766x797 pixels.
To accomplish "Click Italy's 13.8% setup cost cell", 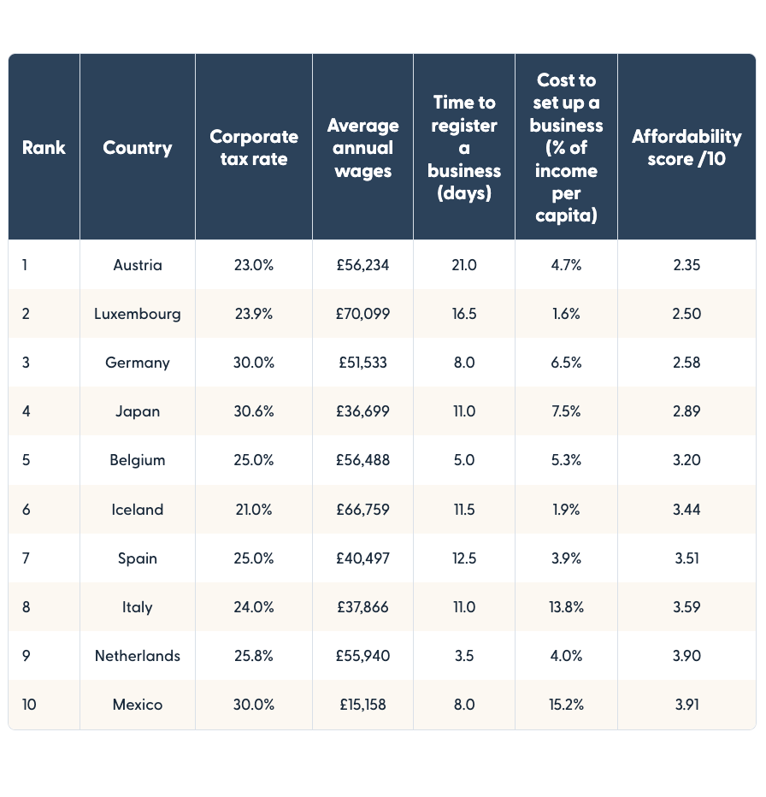I will (566, 607).
